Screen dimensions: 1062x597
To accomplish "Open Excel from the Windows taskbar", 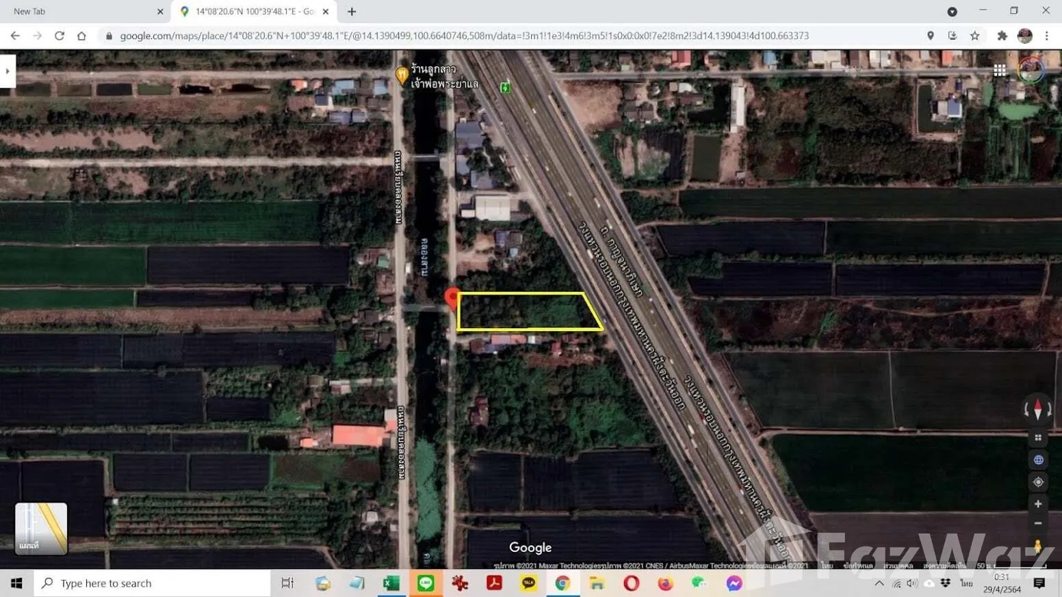I will click(391, 583).
